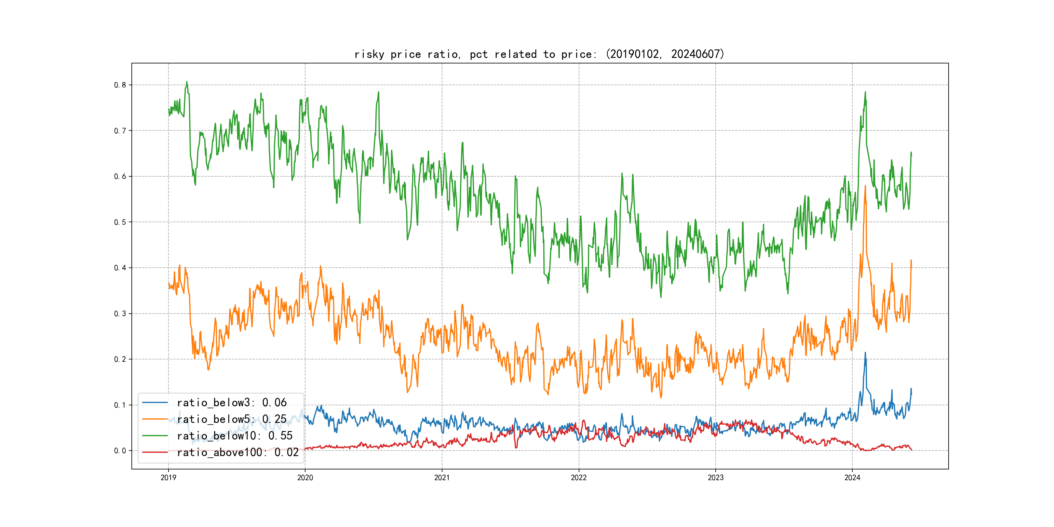Click the red legend line swatch

click(155, 452)
